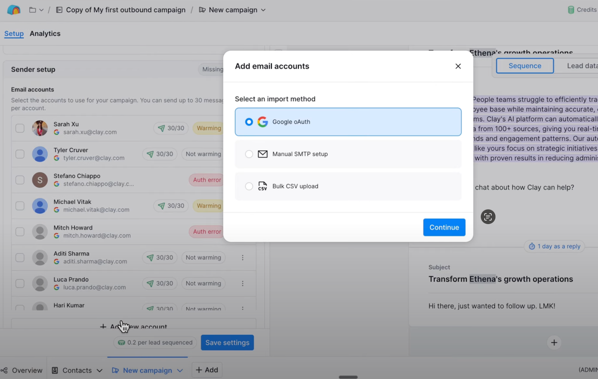Check the checkbox next to Sarah Xu
This screenshot has width=598, height=379.
(x=20, y=128)
